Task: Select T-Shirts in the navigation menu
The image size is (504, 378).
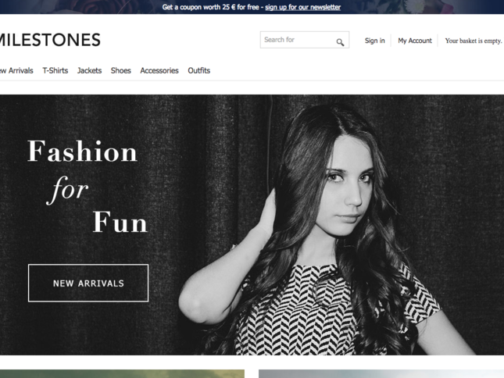Action: click(55, 70)
